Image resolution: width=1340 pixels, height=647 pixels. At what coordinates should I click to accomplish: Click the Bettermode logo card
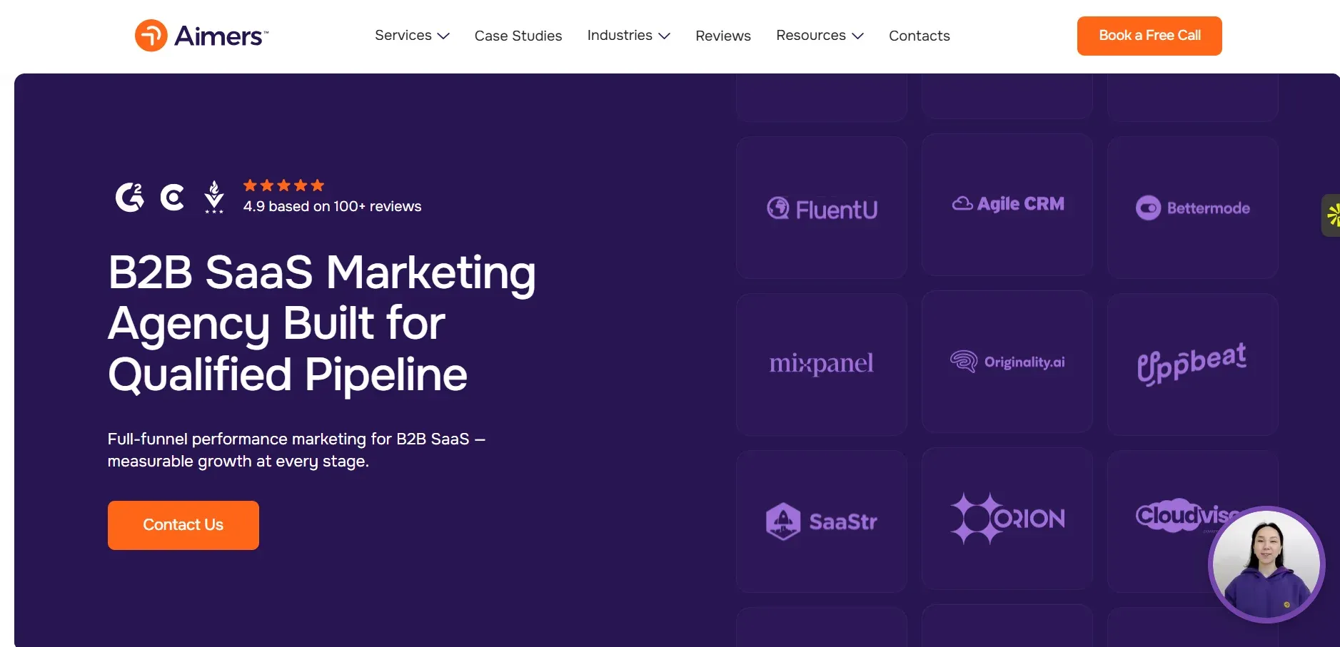pyautogui.click(x=1193, y=208)
